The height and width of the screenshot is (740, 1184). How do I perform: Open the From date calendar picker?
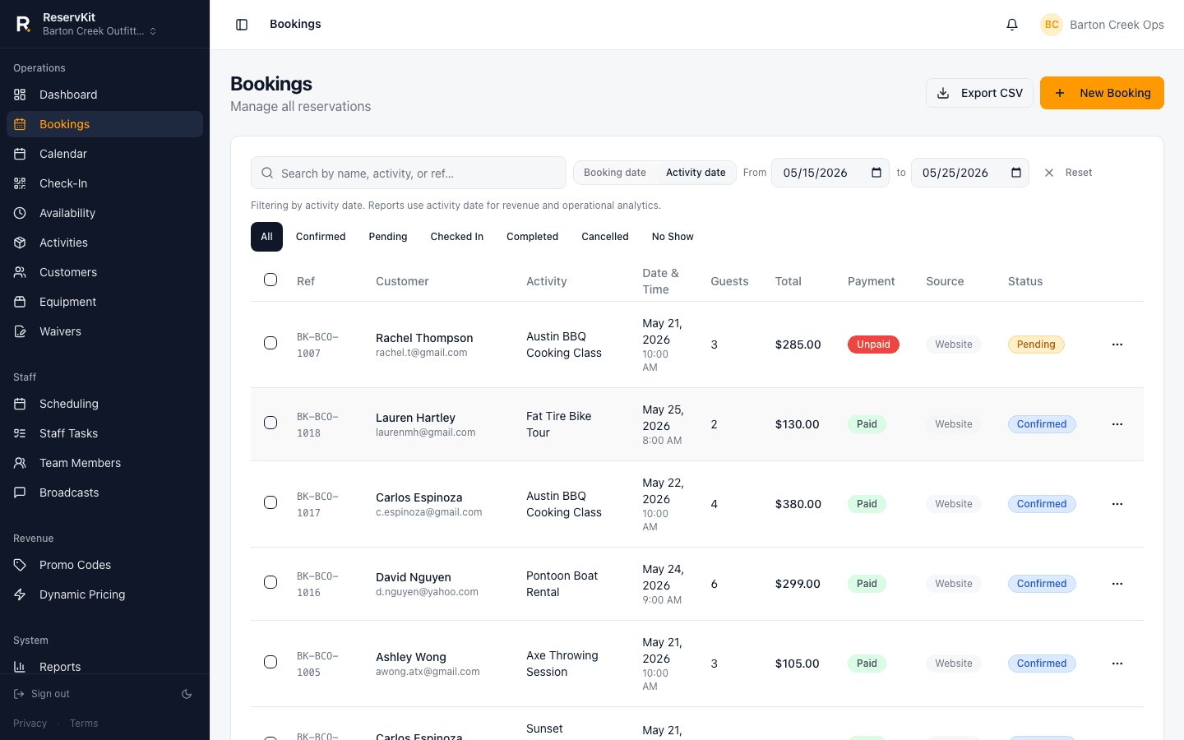click(x=876, y=173)
